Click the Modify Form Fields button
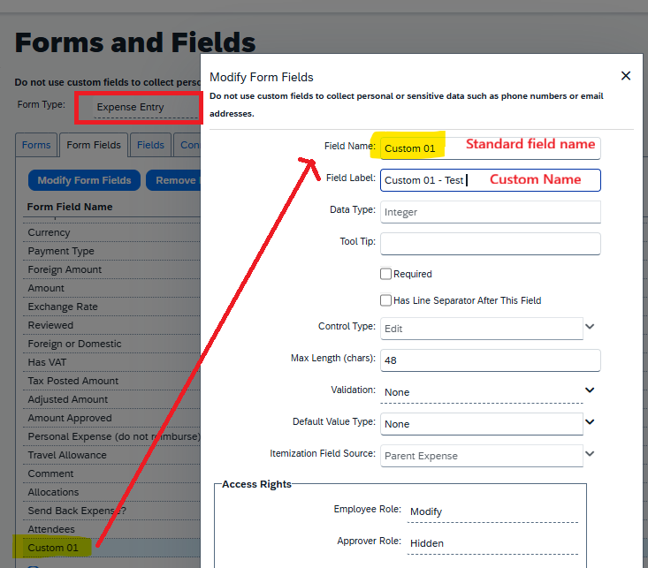This screenshot has height=568, width=648. [84, 180]
